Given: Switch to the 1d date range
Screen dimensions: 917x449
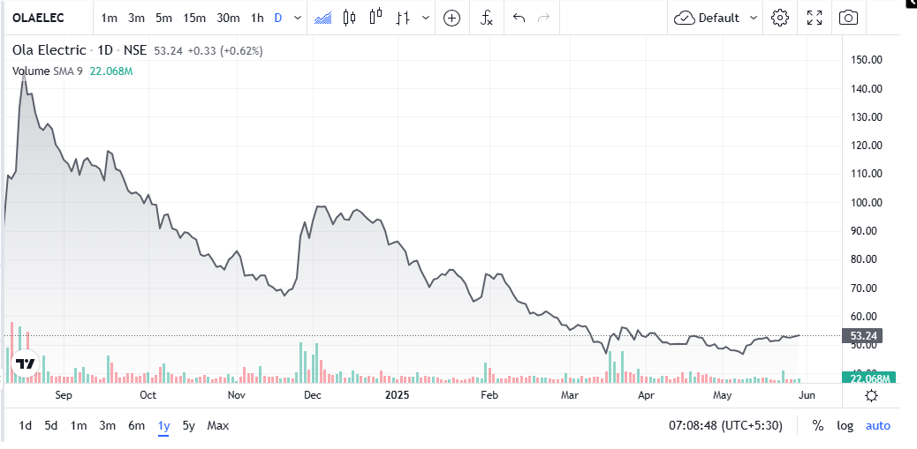Looking at the screenshot, I should point(25,426).
